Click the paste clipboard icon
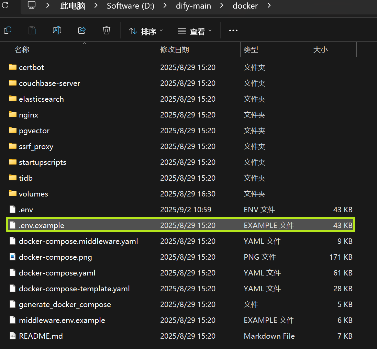 click(x=32, y=31)
